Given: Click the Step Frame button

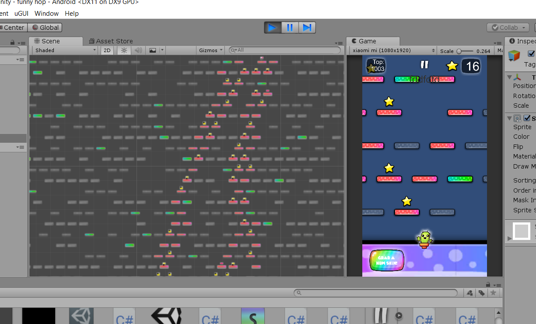Looking at the screenshot, I should tap(307, 27).
